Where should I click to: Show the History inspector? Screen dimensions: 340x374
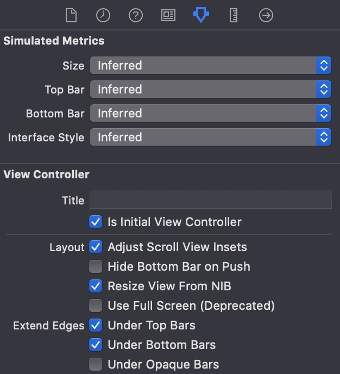coord(103,15)
